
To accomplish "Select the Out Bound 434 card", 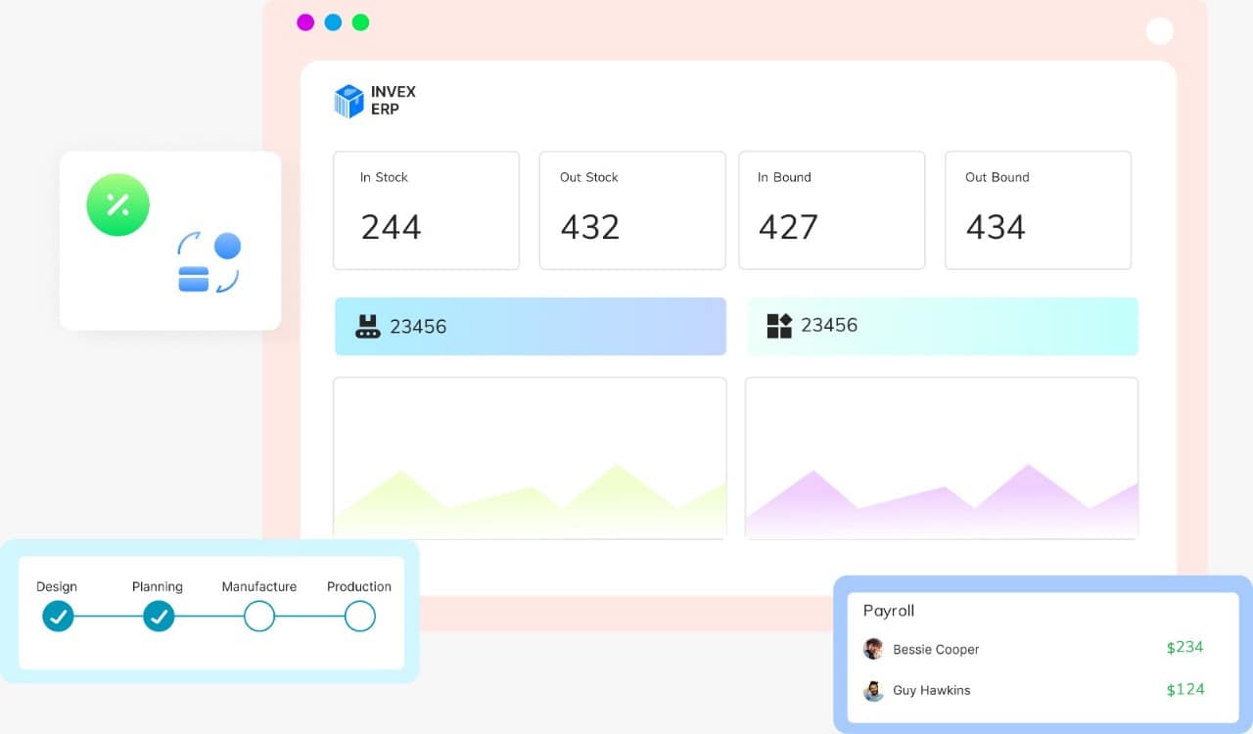I will click(1038, 210).
